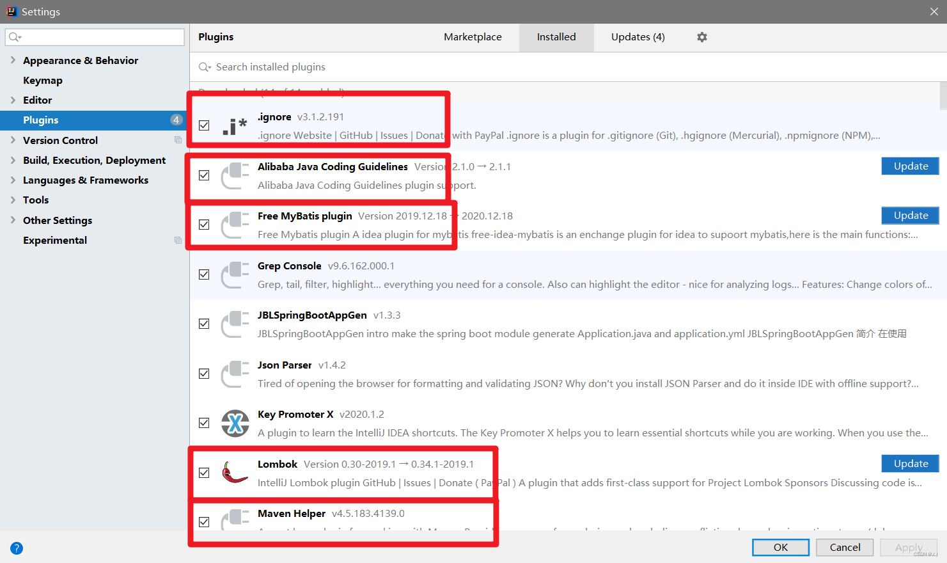The width and height of the screenshot is (947, 563).
Task: Expand the Editor settings node
Action: 13,100
